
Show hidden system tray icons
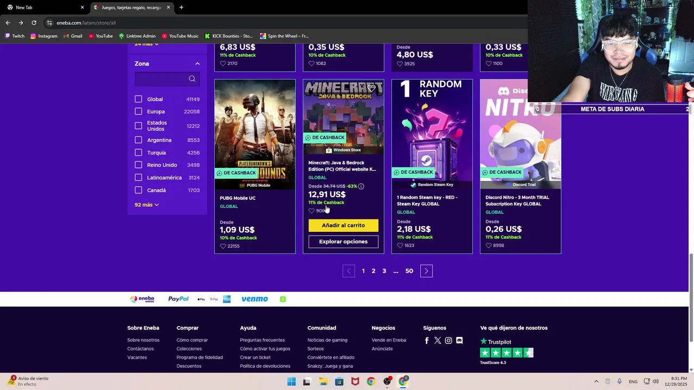pyautogui.click(x=596, y=381)
